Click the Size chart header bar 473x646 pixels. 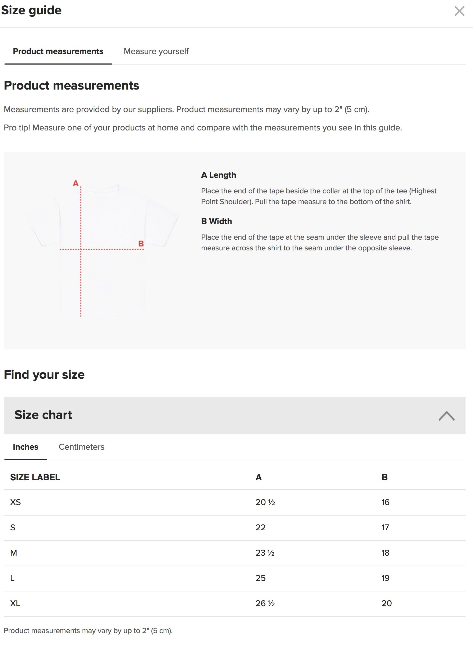point(235,415)
